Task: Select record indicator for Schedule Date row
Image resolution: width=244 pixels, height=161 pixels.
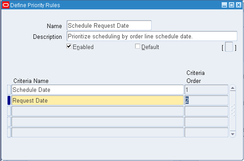Action: coord(9,90)
